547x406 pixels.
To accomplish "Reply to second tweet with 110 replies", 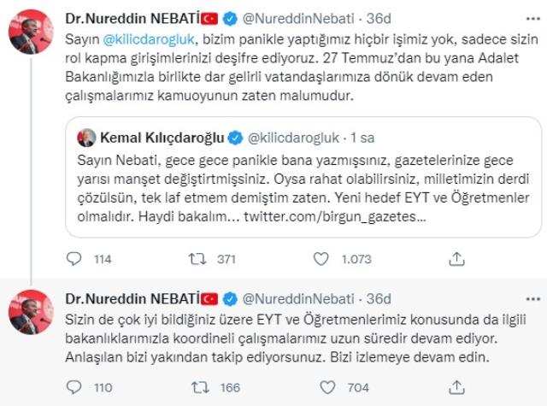I will click(74, 387).
